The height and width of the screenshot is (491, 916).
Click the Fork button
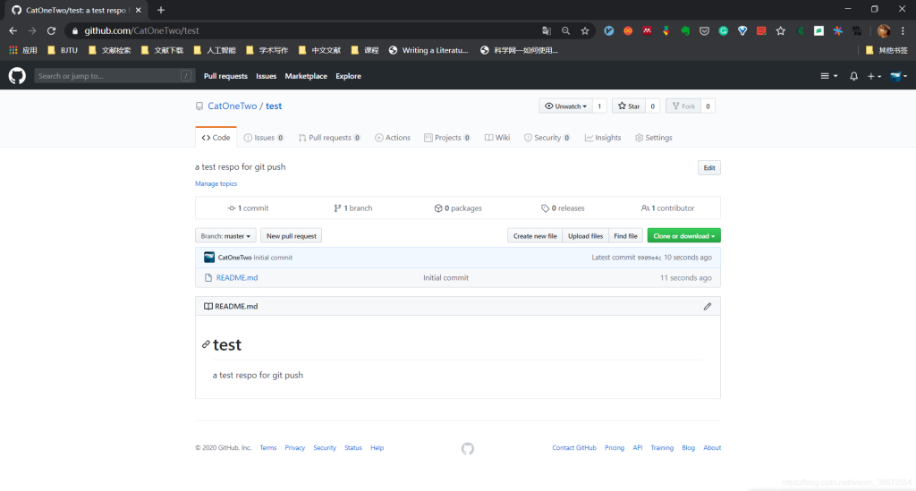coord(683,106)
